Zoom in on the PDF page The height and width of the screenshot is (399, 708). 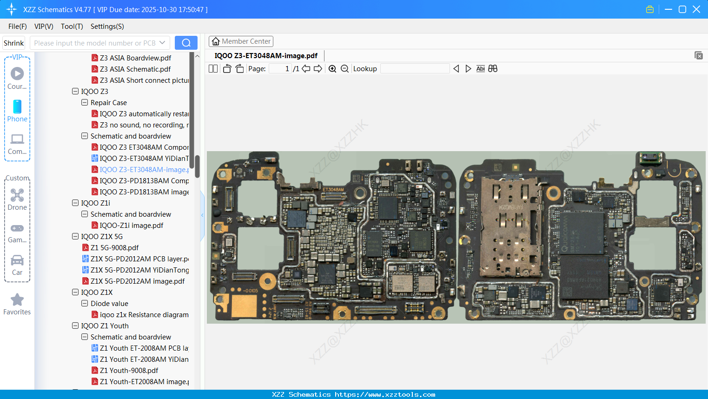332,68
